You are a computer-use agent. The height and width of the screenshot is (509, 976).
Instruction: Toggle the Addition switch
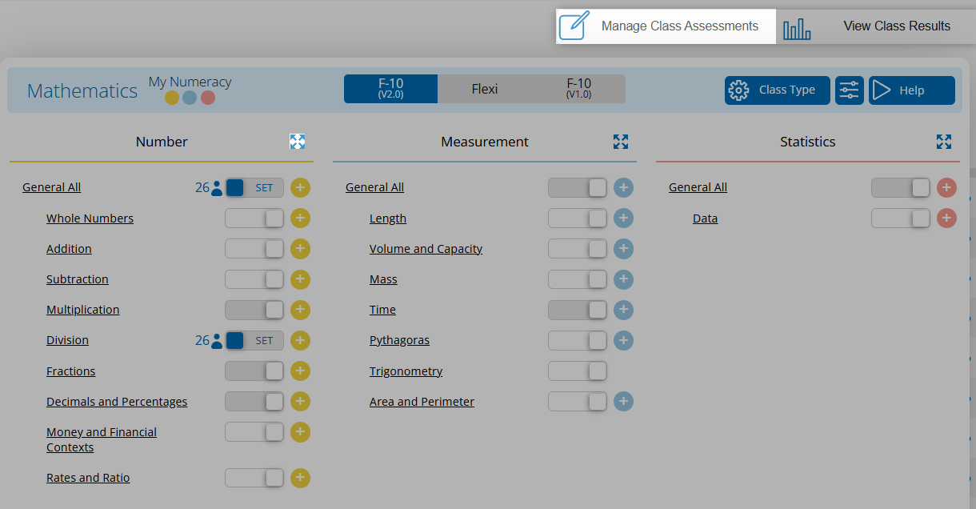tap(254, 249)
